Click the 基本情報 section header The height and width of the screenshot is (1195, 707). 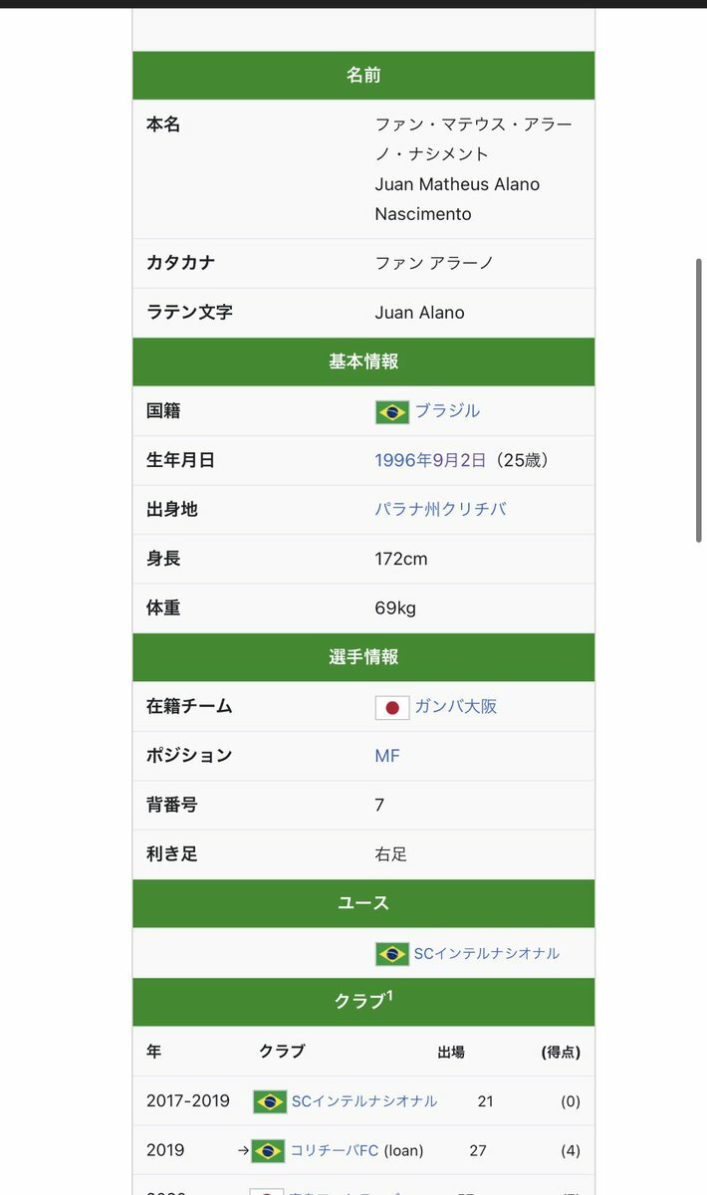point(363,361)
